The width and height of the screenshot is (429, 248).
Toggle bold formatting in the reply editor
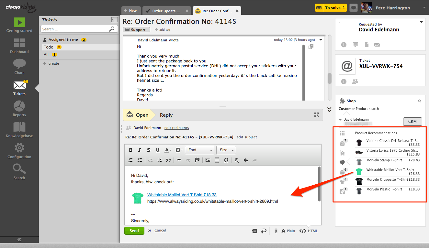(x=130, y=150)
